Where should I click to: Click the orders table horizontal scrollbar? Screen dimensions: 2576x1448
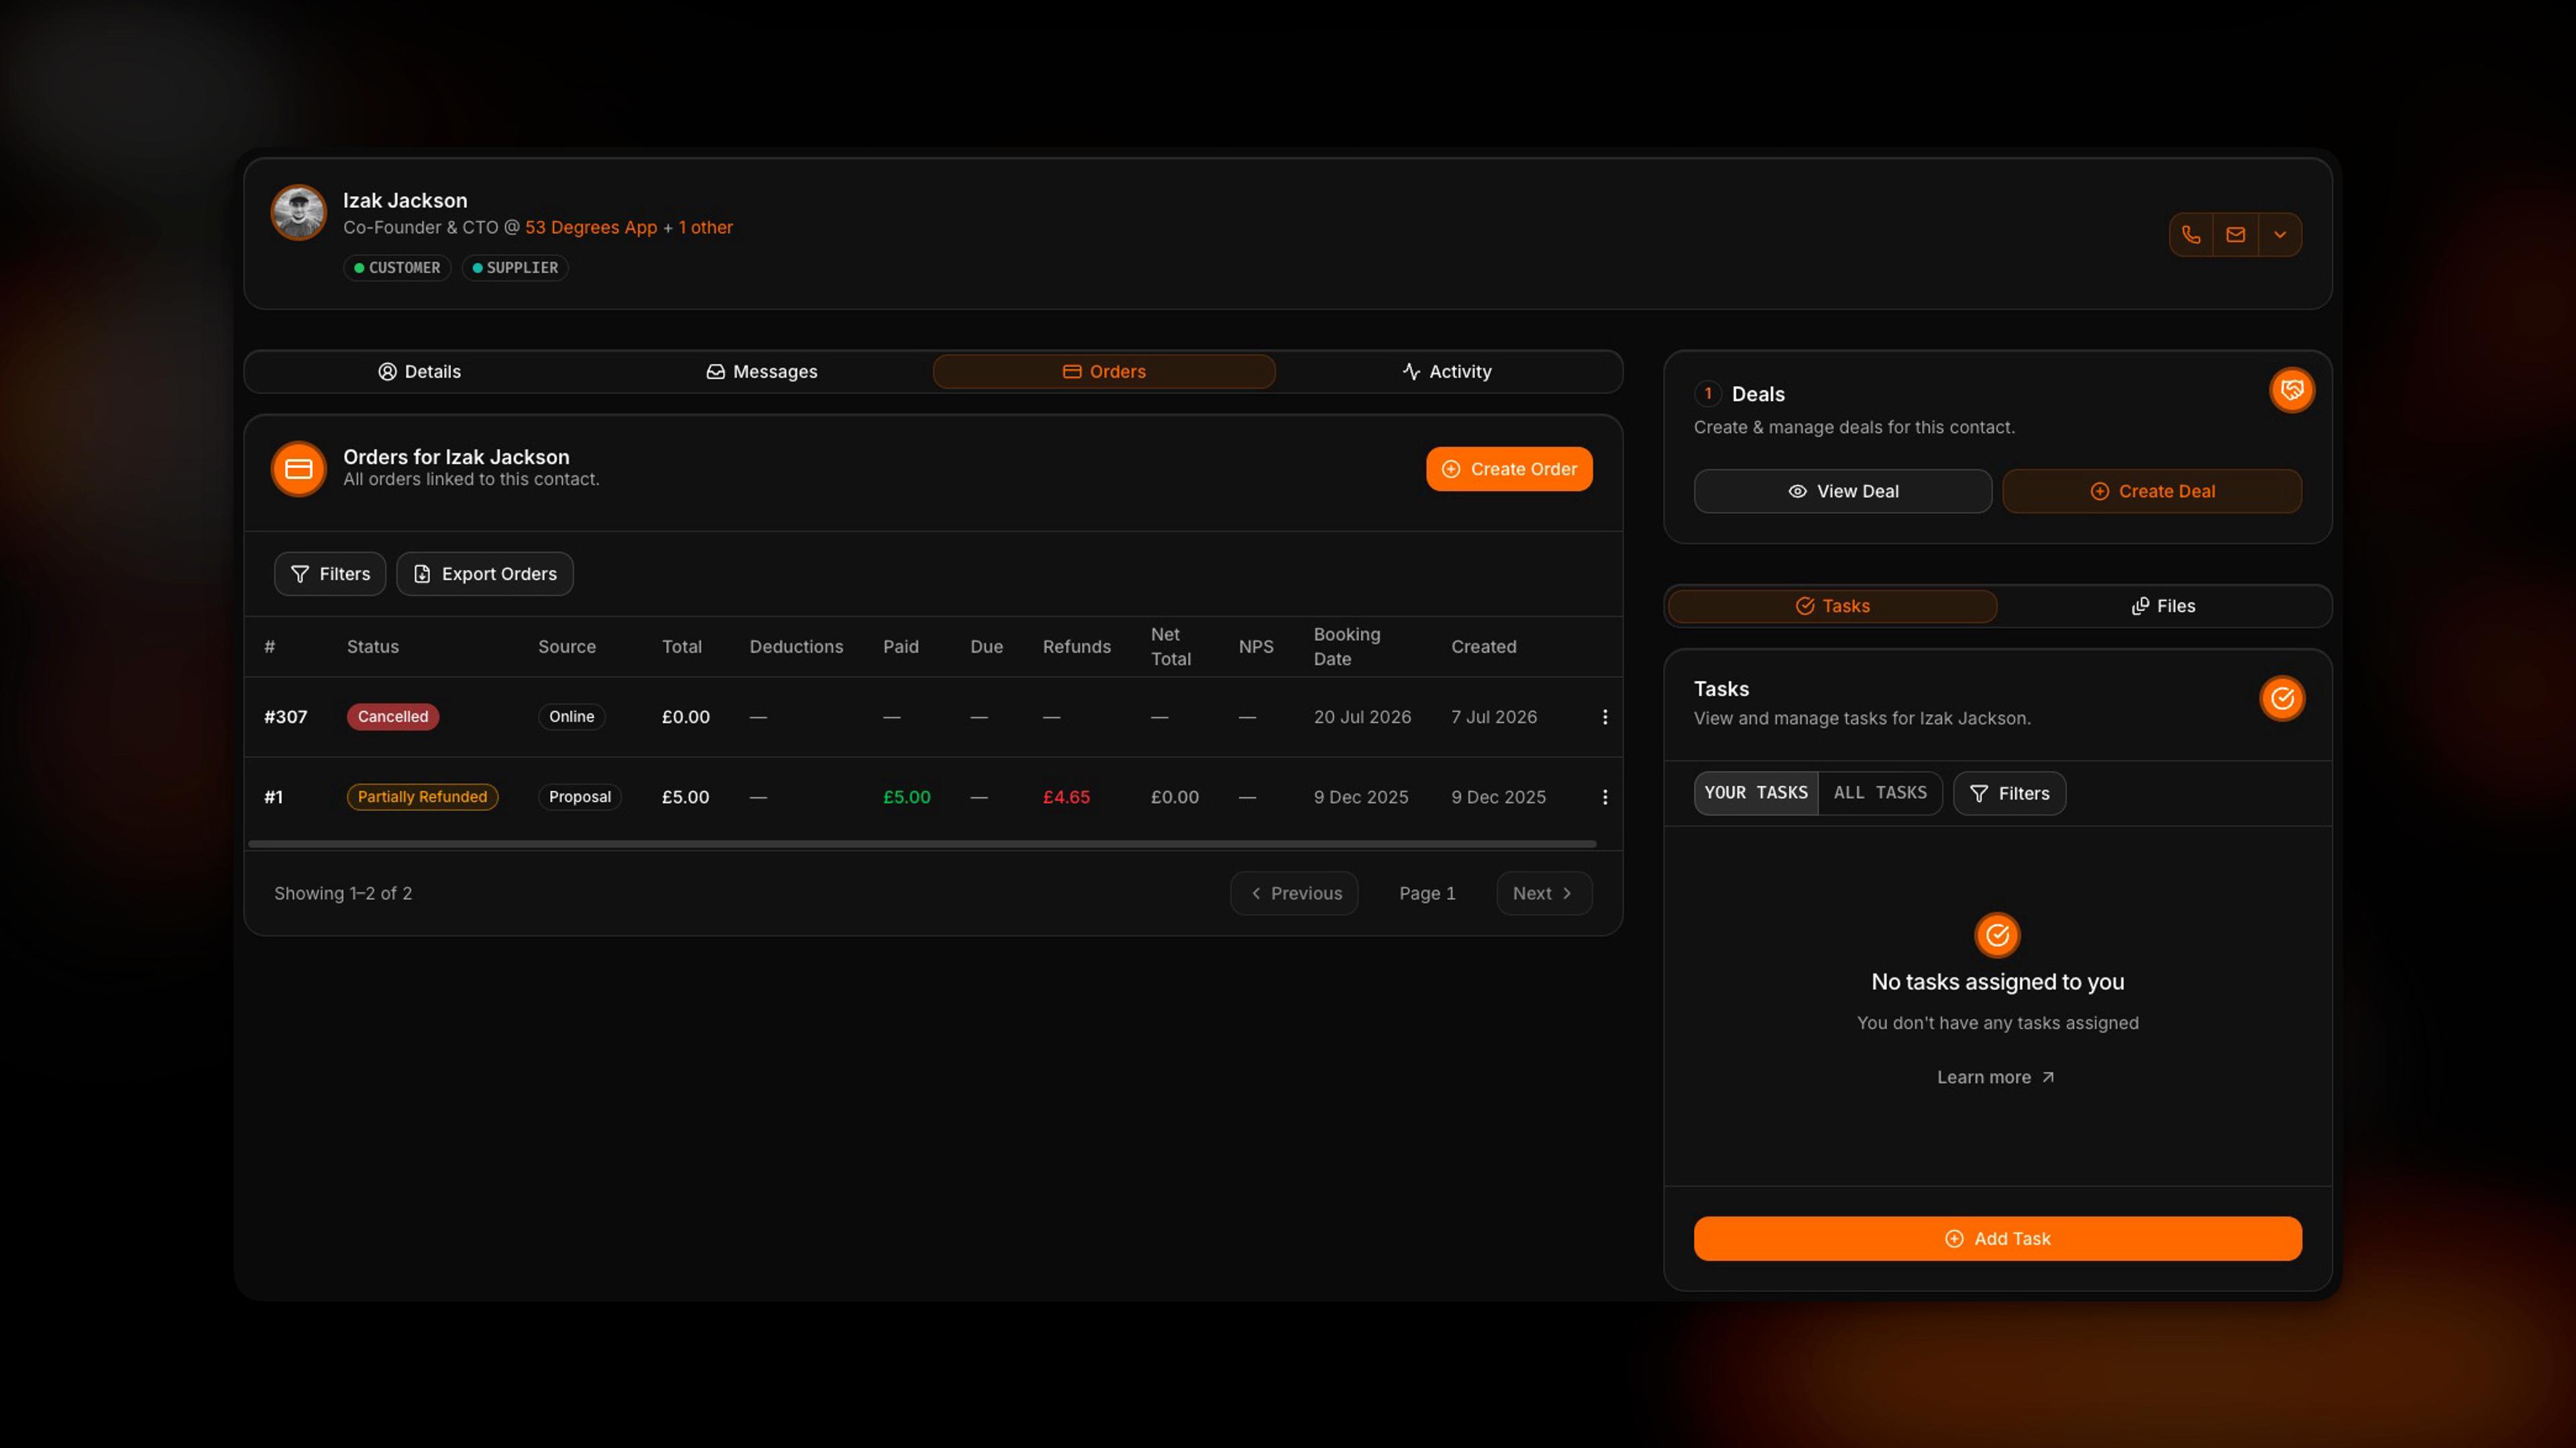(922, 844)
